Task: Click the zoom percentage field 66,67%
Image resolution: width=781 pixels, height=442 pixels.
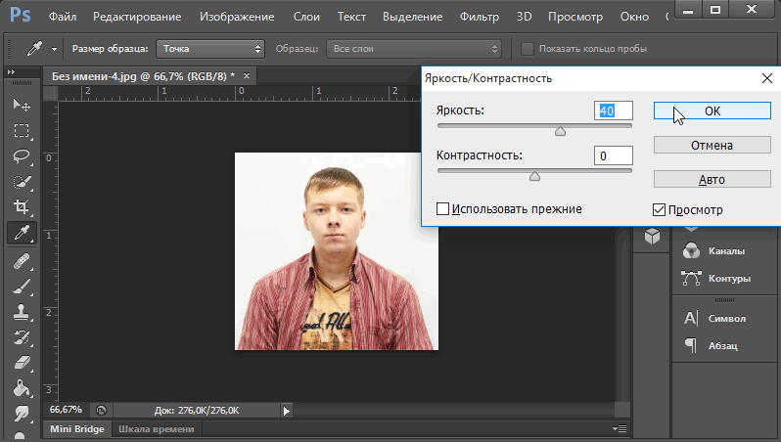Action: coord(66,410)
